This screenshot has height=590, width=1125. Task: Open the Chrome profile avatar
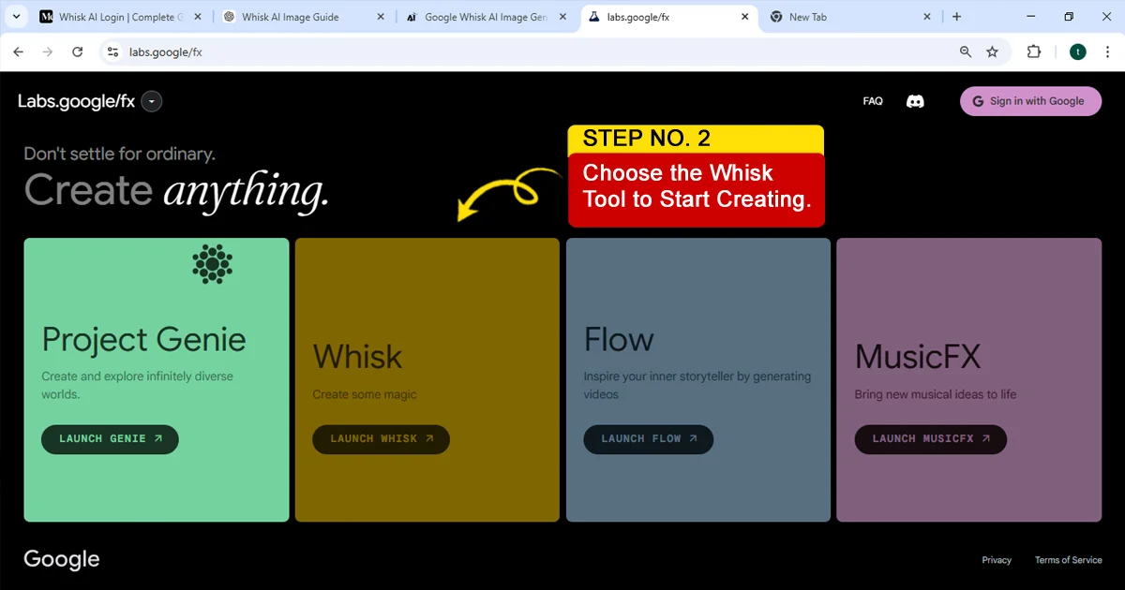pyautogui.click(x=1078, y=52)
